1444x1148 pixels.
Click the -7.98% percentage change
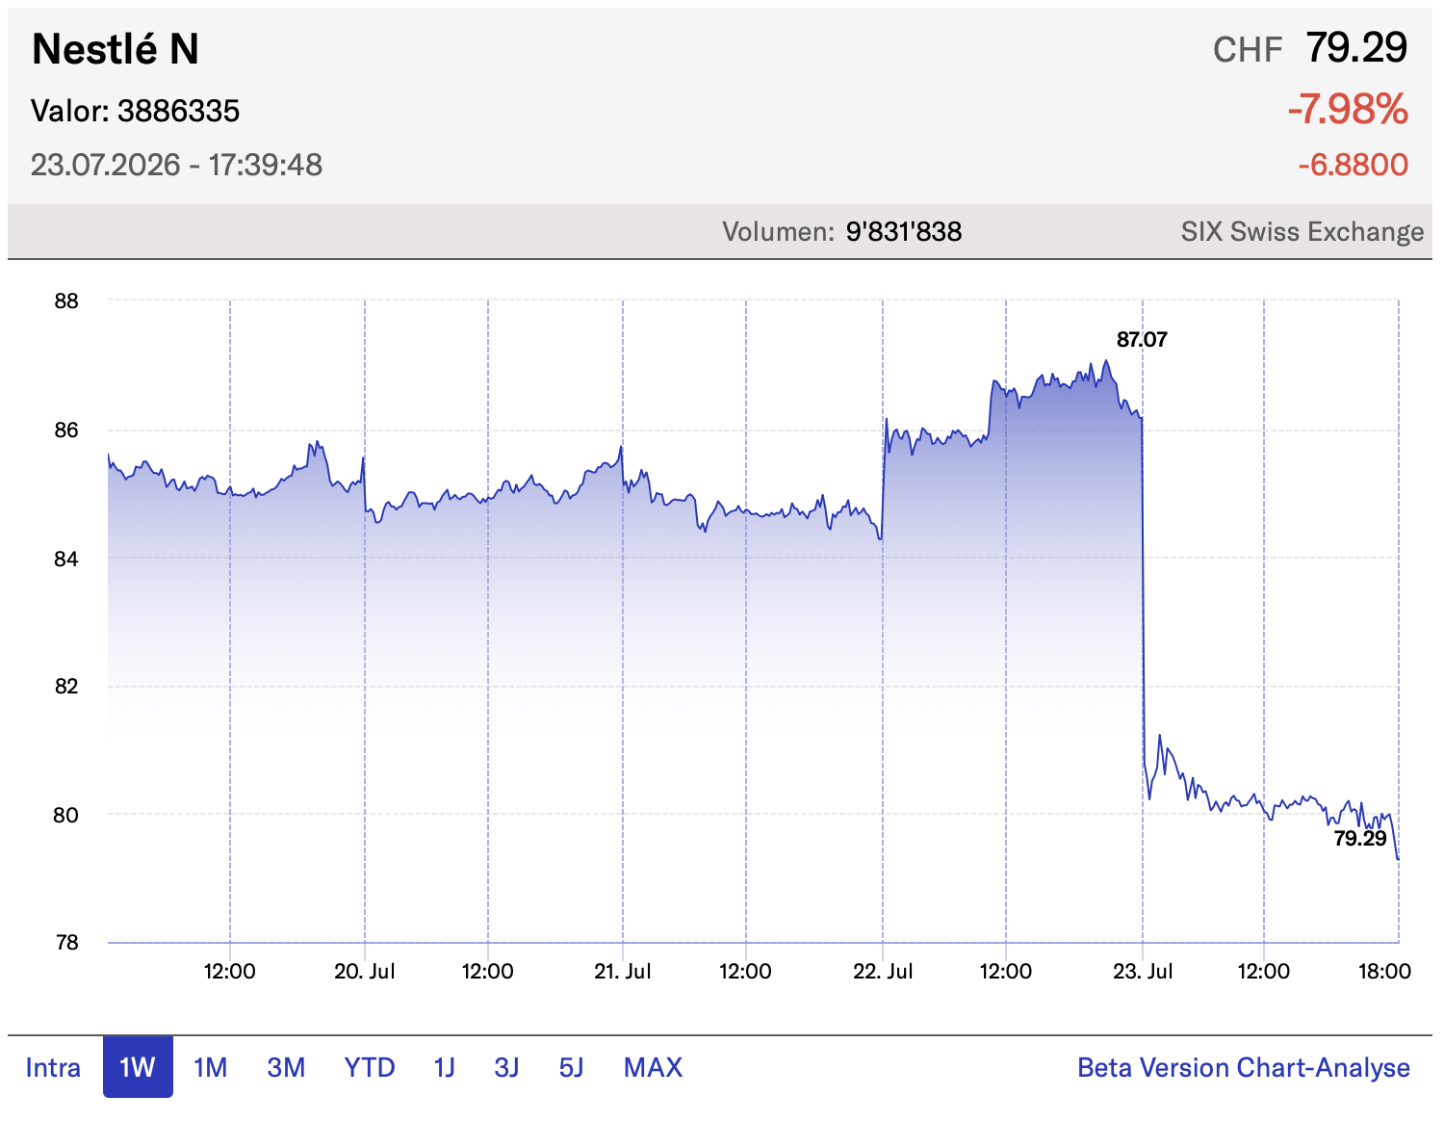1348,109
